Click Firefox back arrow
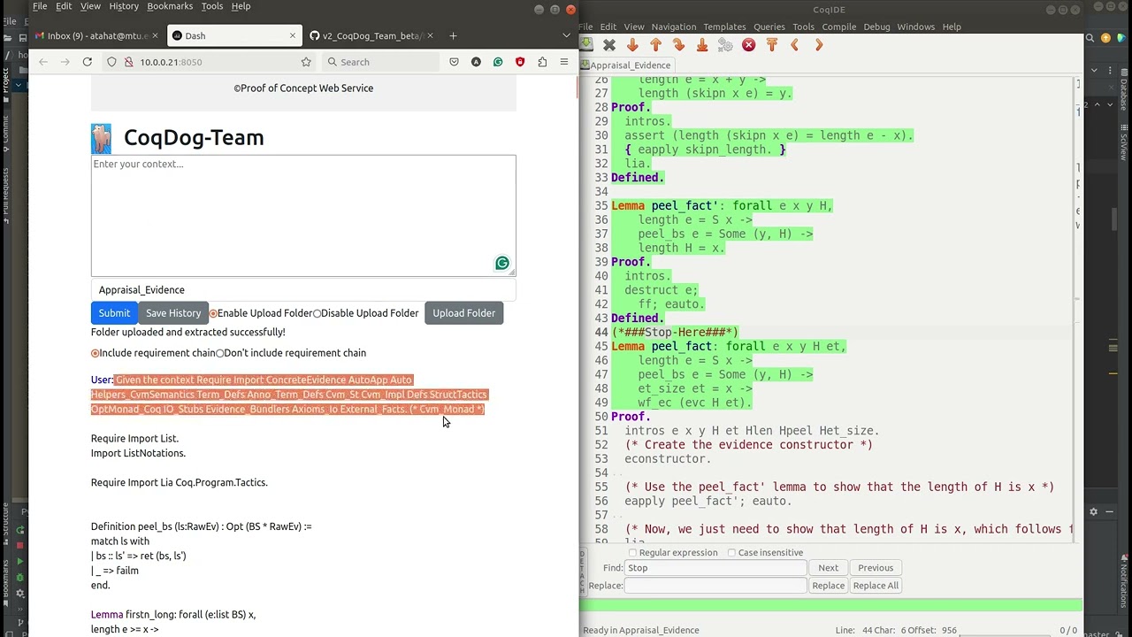This screenshot has height=637, width=1132. pos(42,62)
